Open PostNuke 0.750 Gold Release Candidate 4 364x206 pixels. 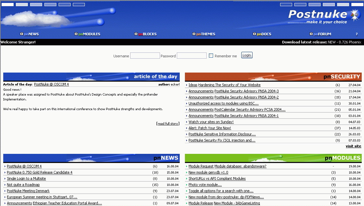point(40,172)
